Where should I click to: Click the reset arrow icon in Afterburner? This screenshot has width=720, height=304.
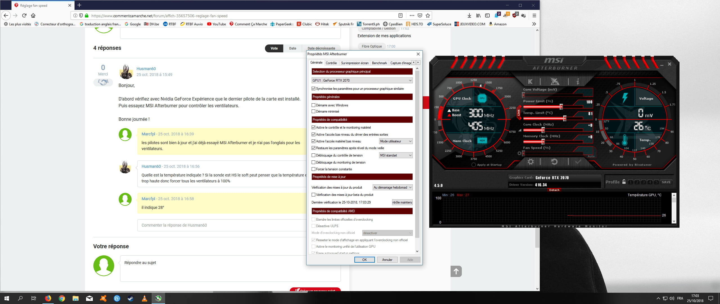coord(554,162)
